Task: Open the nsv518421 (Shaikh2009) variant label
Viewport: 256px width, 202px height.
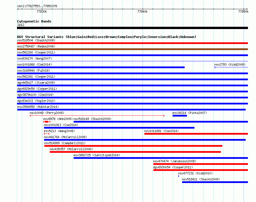Action: (201, 179)
